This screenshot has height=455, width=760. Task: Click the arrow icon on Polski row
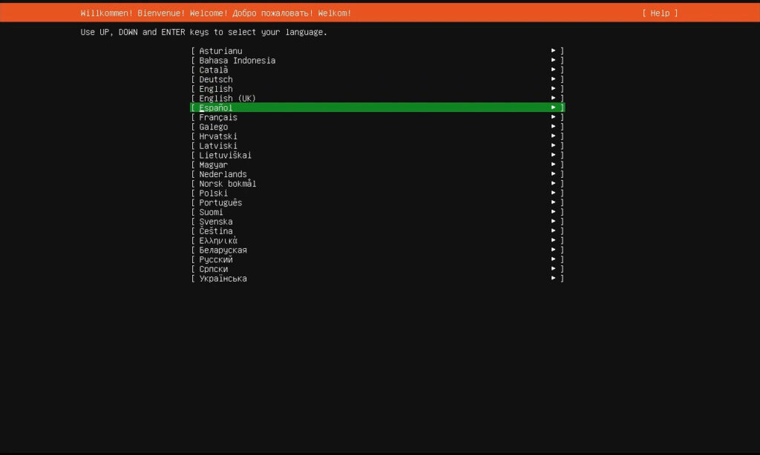tap(554, 193)
